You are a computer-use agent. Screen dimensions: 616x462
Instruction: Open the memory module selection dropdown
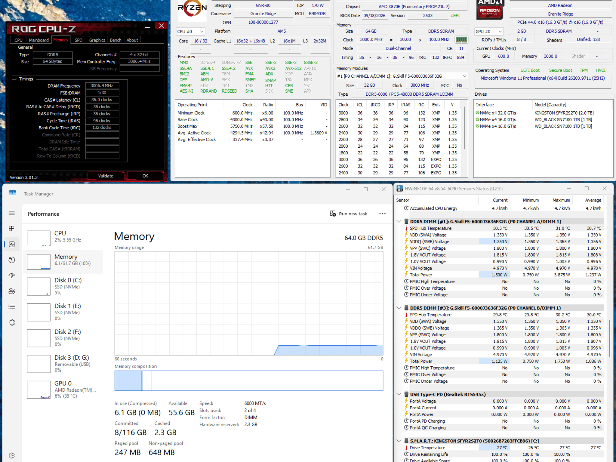coord(402,76)
